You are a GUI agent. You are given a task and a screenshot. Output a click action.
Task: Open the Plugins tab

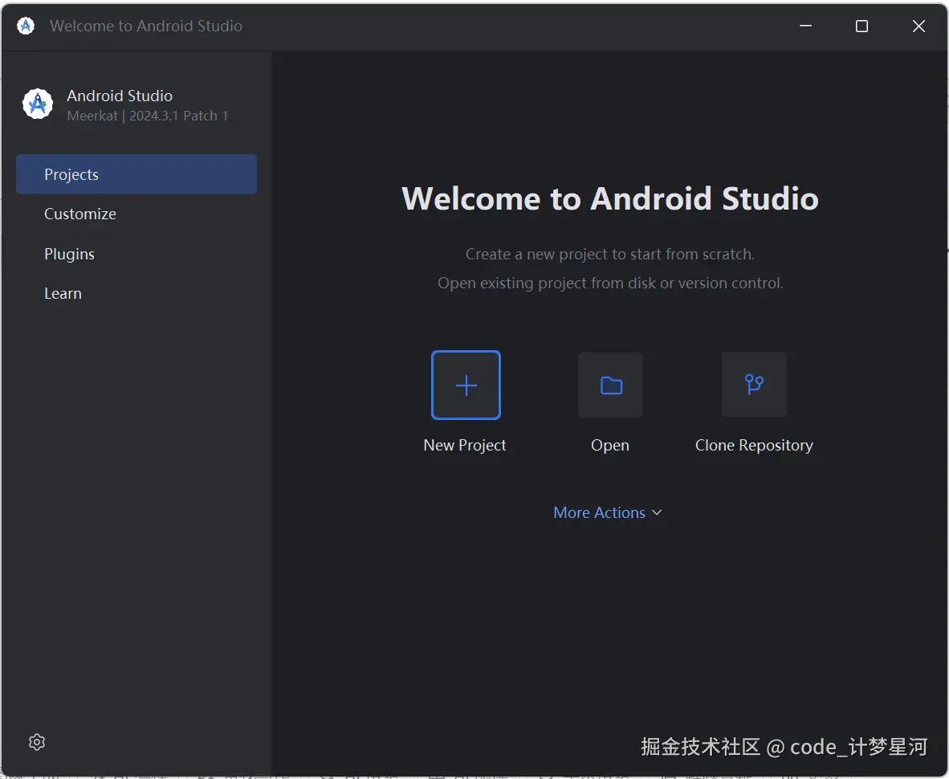coord(136,254)
